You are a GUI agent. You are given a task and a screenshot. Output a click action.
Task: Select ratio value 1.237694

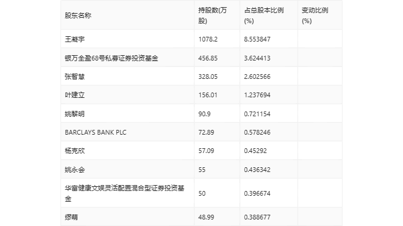point(257,95)
